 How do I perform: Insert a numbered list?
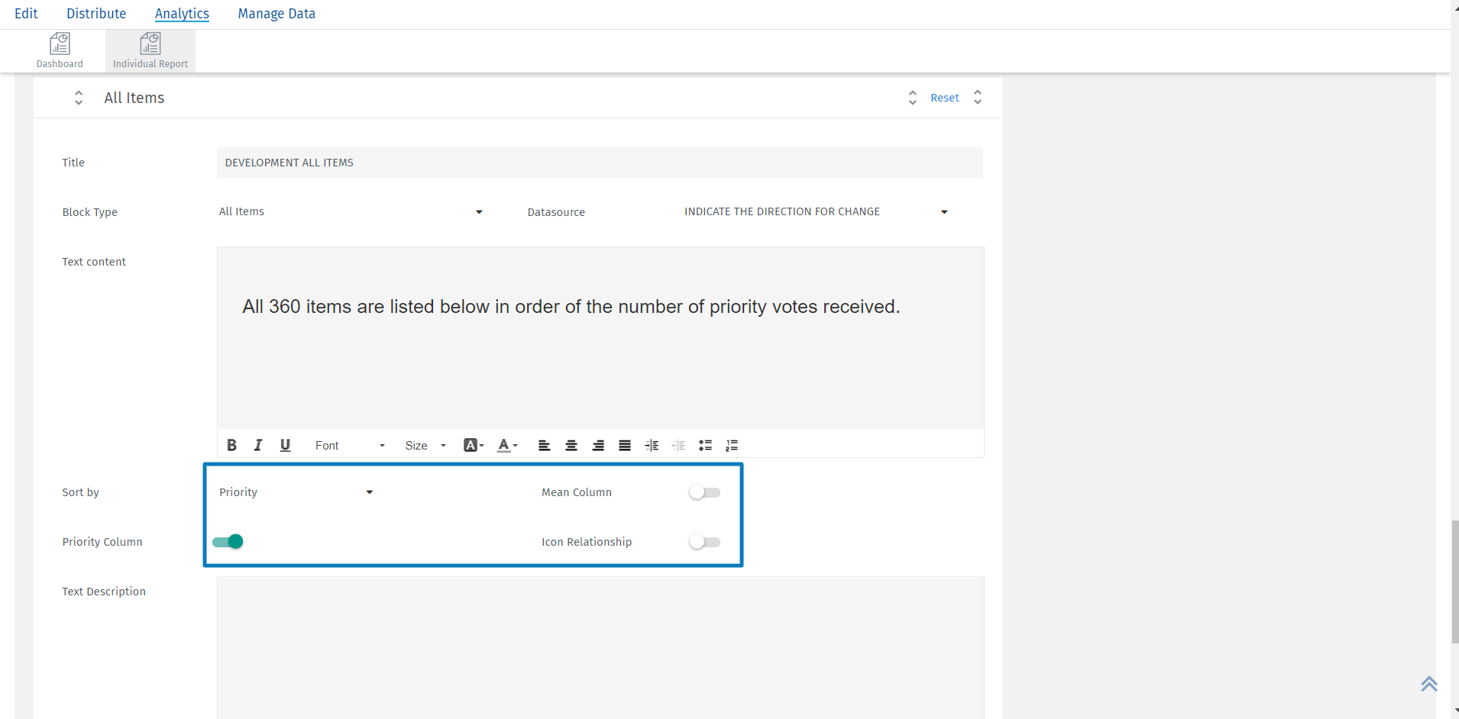pyautogui.click(x=732, y=445)
